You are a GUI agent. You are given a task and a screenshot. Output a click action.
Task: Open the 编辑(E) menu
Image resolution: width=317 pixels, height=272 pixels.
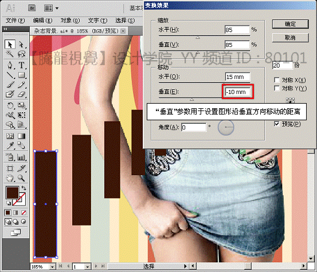pos(42,21)
